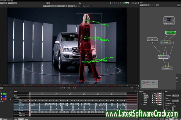
Task: Toggle the red channel checkbox
Action: pyautogui.click(x=1, y=99)
